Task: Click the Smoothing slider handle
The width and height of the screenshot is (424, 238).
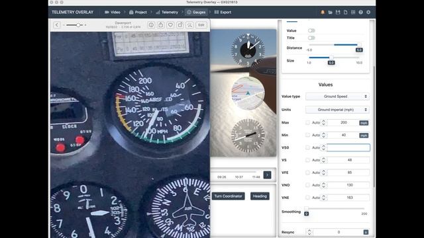Action: (306, 208)
